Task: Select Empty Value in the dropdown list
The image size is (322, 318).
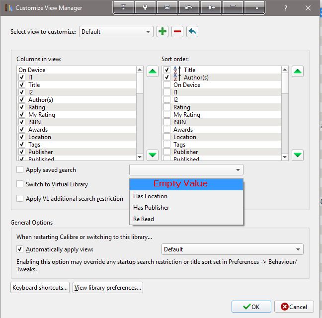Action: 186,184
